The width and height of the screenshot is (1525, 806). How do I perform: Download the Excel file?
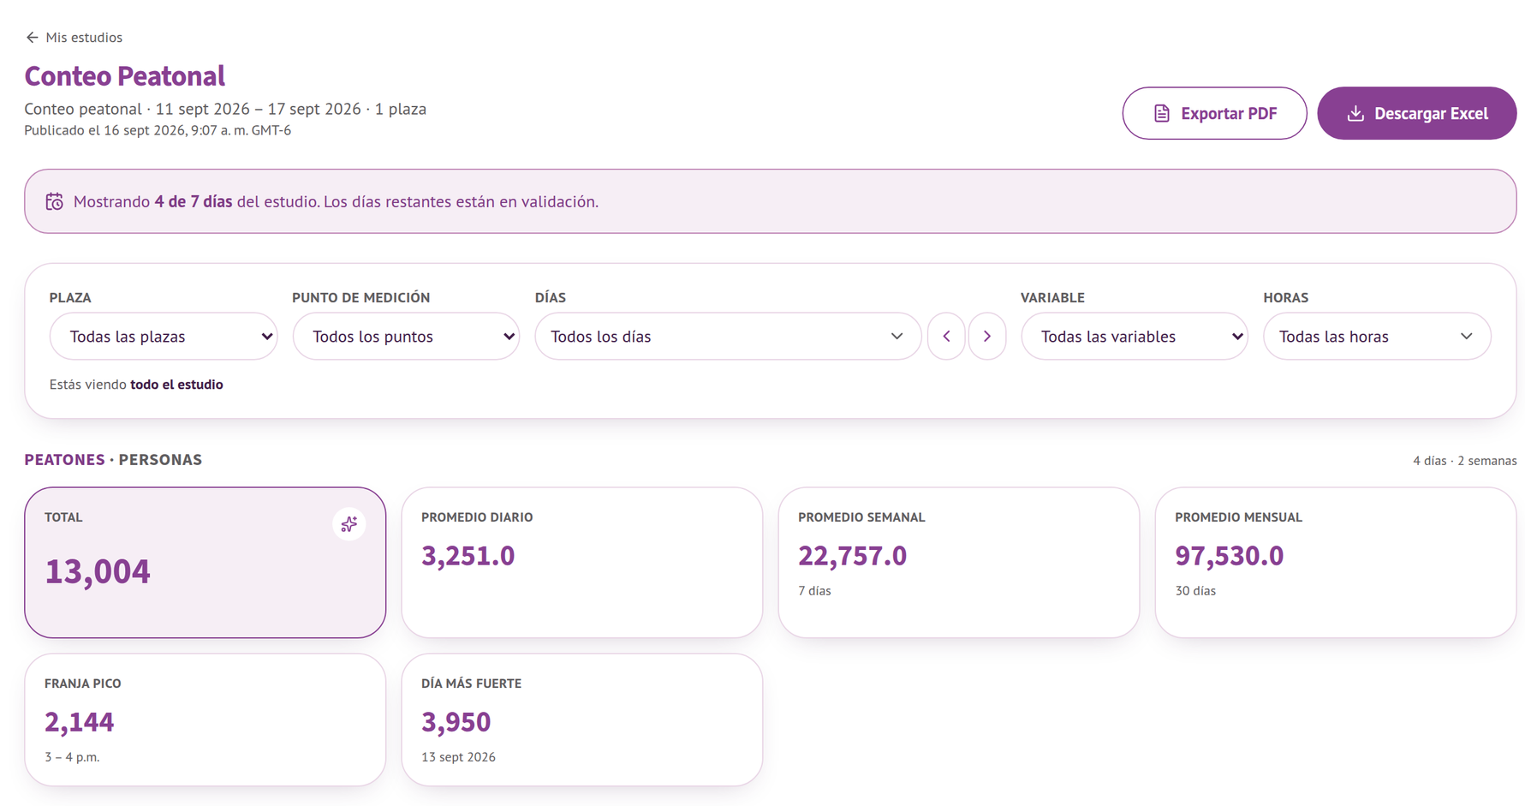[1416, 113]
